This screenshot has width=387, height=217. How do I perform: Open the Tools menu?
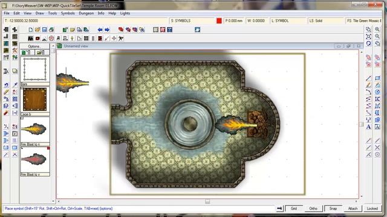(x=53, y=13)
